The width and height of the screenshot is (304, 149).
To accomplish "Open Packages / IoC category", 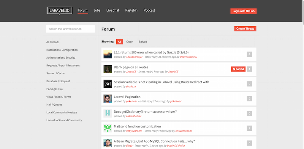I will pyautogui.click(x=55, y=89).
